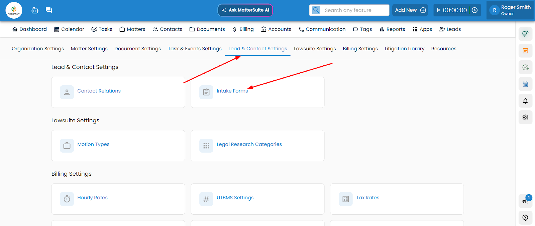Screen dimensions: 535x226
Task: Open the calendar icon in right sidebar
Action: click(525, 84)
